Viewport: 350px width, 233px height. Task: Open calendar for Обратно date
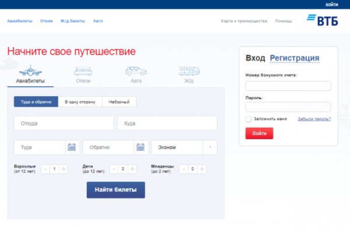141,147
